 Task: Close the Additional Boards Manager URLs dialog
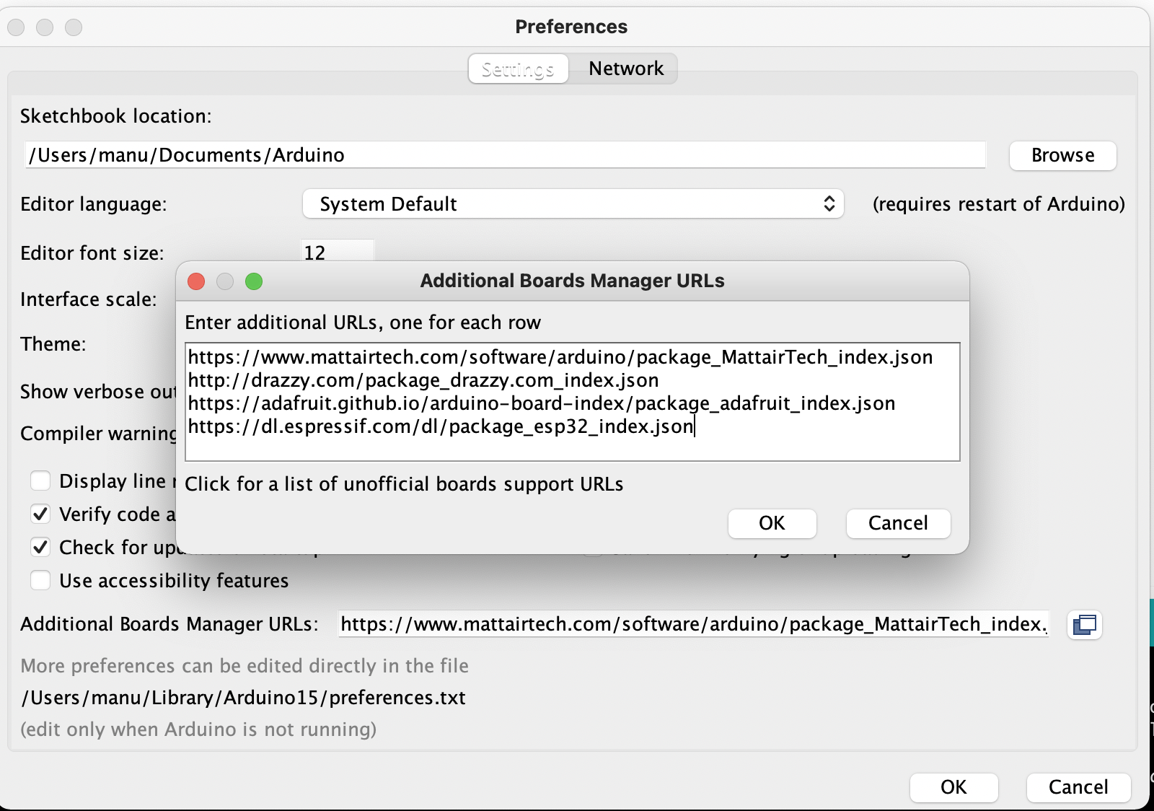click(196, 281)
